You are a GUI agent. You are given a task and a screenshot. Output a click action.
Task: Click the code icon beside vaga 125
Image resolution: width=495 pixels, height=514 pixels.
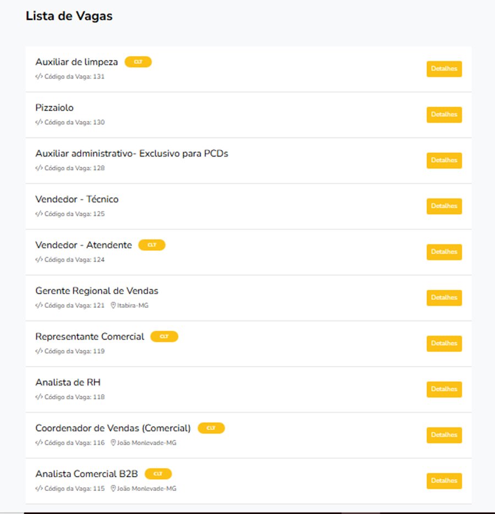click(x=38, y=214)
